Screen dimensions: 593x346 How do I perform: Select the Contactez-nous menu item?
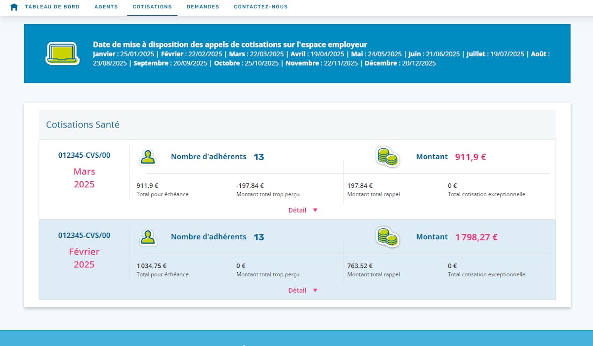tap(261, 7)
